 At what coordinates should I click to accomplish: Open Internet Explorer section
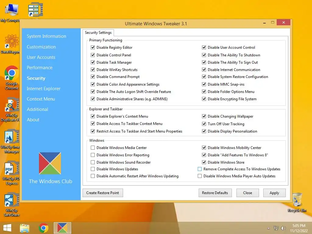[44, 89]
